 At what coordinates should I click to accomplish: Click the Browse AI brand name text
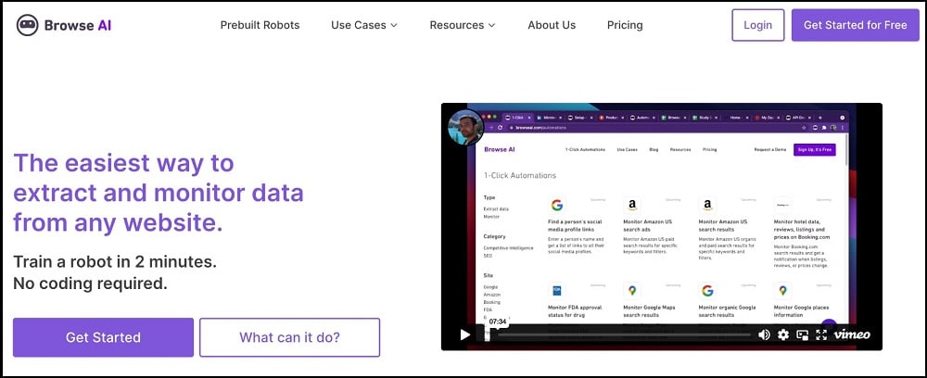78,25
